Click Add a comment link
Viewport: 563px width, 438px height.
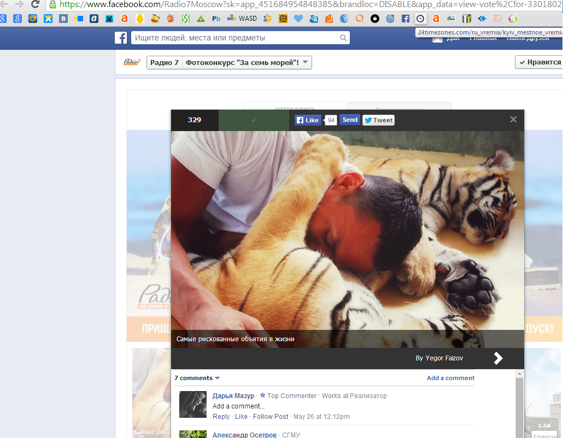[450, 378]
